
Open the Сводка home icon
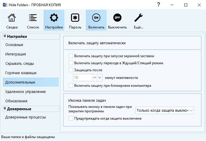click(x=12, y=20)
